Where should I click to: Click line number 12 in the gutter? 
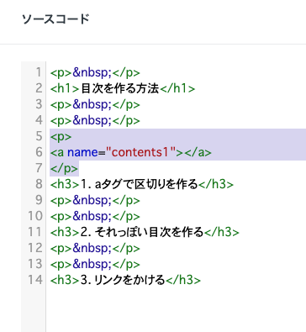pos(35,248)
